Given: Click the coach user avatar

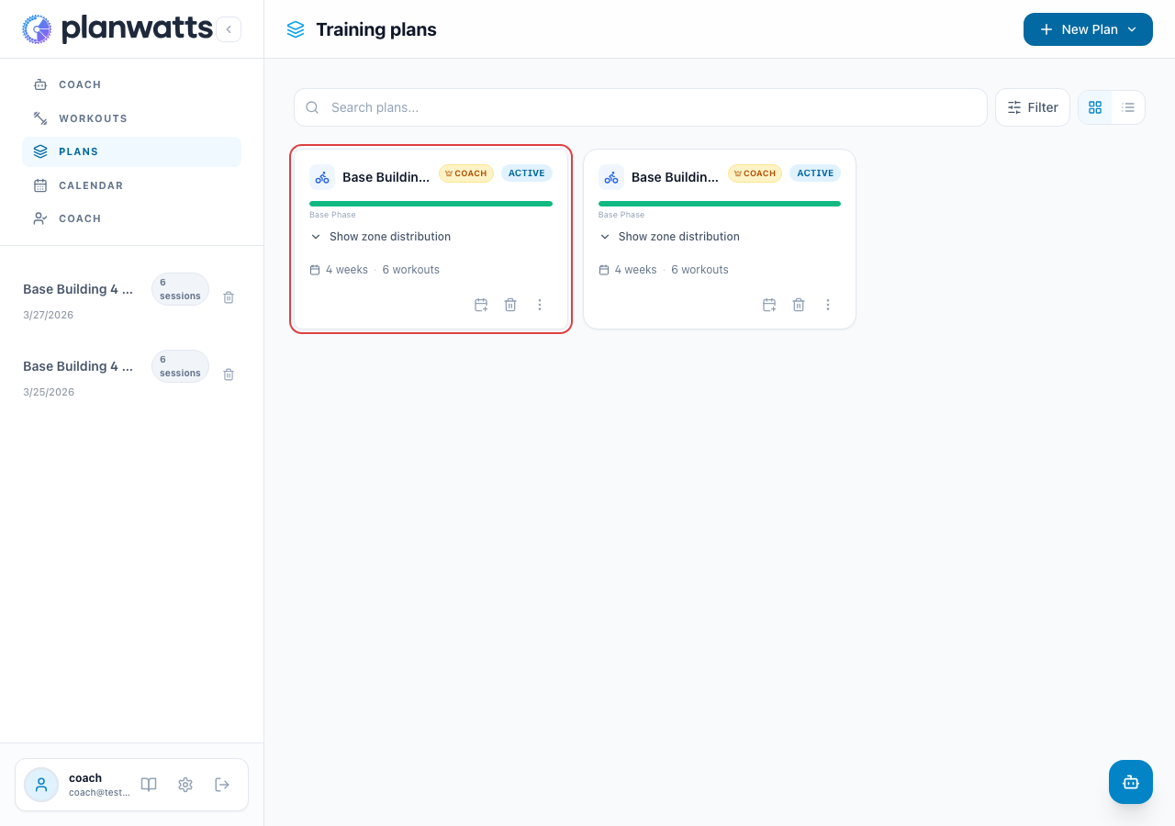Looking at the screenshot, I should pos(41,785).
